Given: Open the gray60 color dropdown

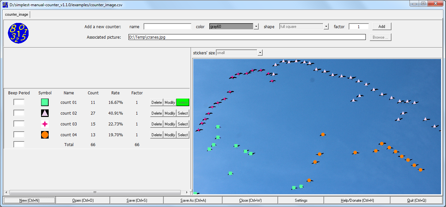Looking at the screenshot, I should 256,26.
